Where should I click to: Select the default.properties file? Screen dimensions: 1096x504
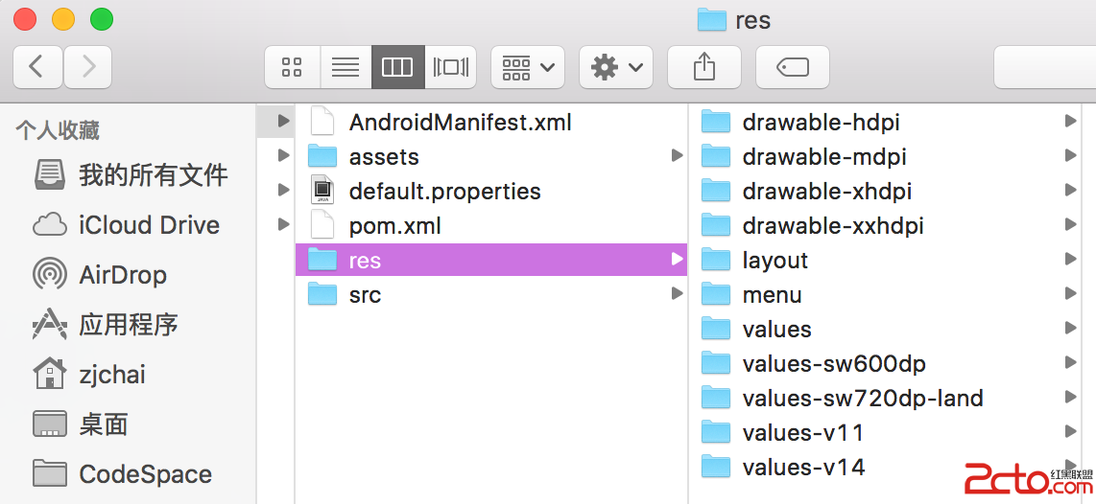click(x=444, y=191)
